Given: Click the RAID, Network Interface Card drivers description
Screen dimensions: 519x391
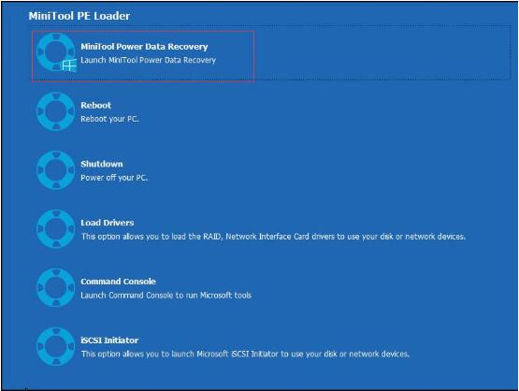Looking at the screenshot, I should [273, 237].
